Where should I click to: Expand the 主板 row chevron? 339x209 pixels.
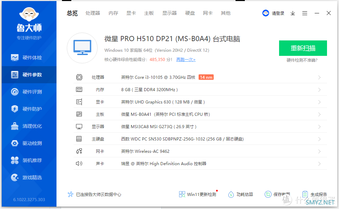coord(319,114)
